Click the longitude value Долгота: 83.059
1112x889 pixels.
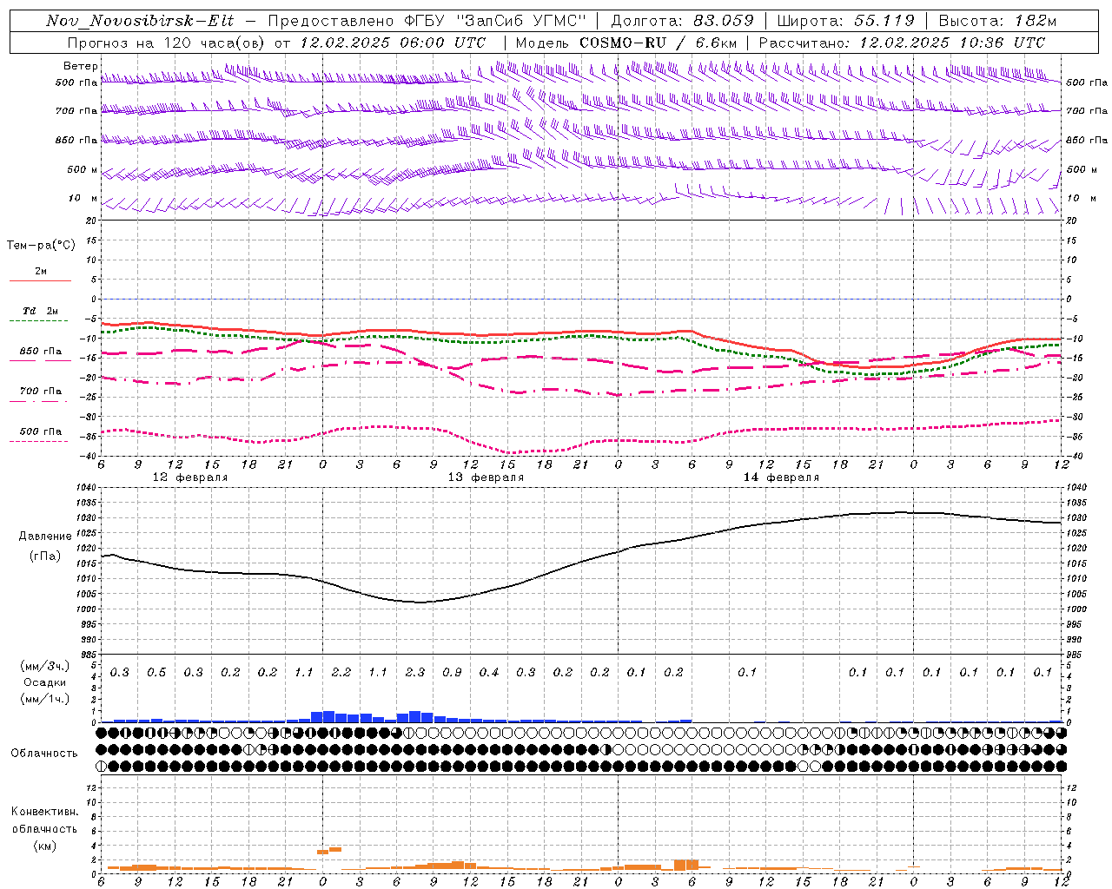(x=683, y=21)
